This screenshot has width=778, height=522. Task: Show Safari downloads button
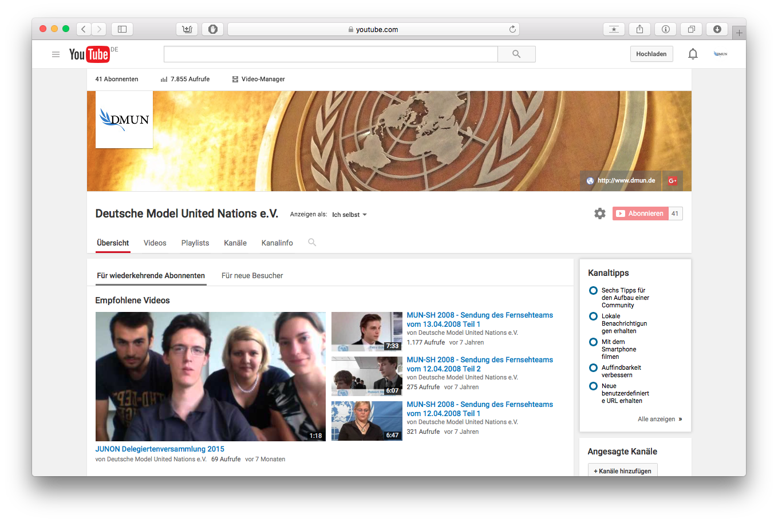click(x=717, y=29)
